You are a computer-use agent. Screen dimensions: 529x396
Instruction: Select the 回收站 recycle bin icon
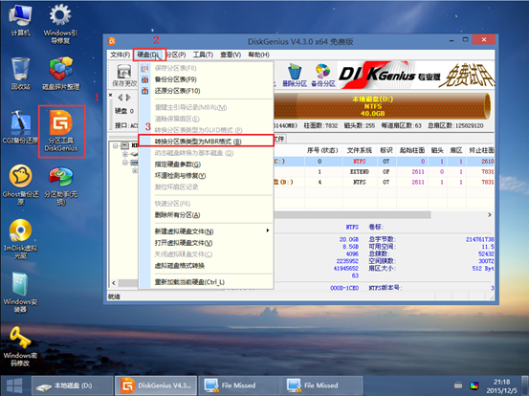pos(20,74)
